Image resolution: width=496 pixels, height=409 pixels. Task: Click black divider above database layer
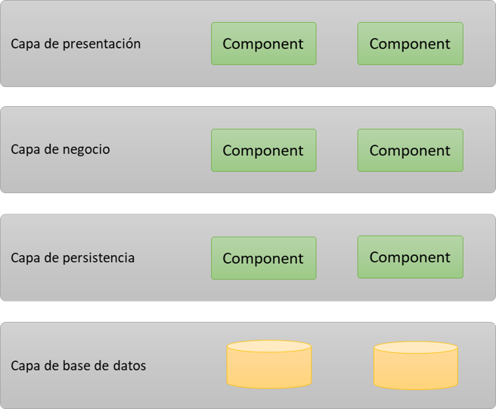[248, 311]
